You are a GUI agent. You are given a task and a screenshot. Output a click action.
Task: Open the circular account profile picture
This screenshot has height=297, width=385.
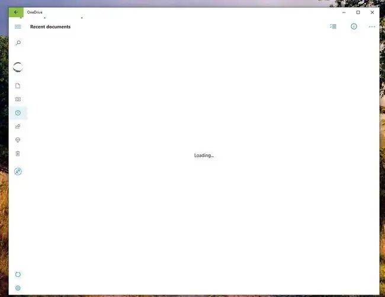(18, 67)
